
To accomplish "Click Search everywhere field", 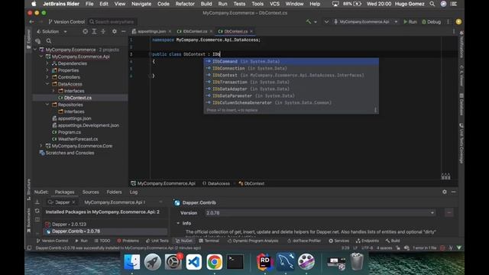I will tap(112, 22).
